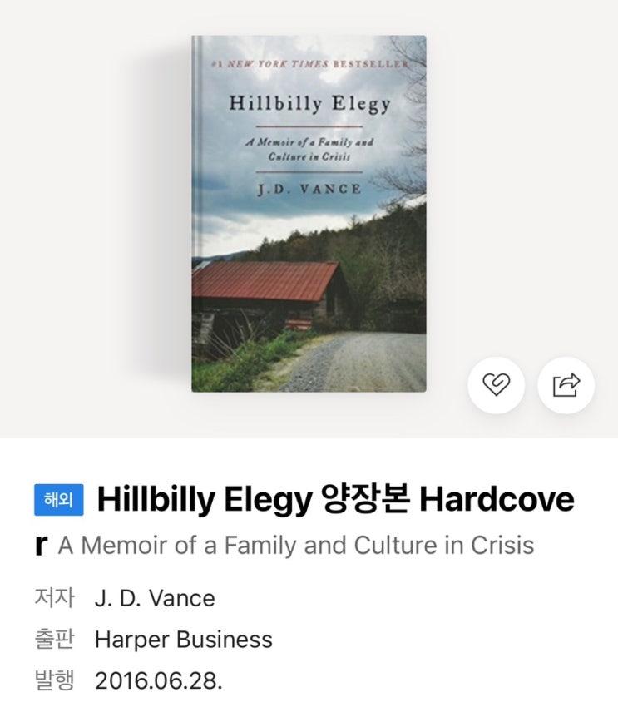Click New York Times Bestseller cover banner
Screen dimensions: 618x717
tap(309, 64)
